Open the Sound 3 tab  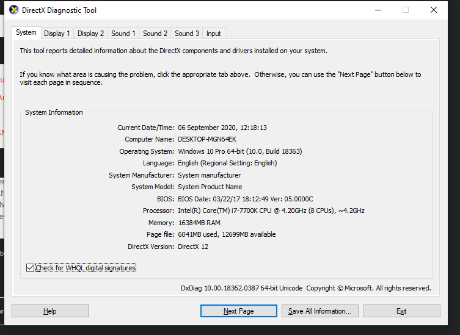186,34
